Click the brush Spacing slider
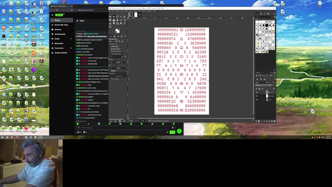 pos(264,73)
